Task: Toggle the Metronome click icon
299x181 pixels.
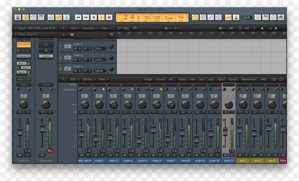Action: [x=237, y=17]
